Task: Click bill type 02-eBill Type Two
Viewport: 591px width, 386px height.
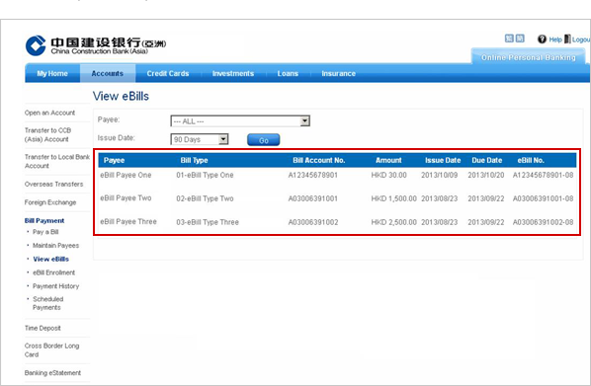Action: pyautogui.click(x=205, y=198)
